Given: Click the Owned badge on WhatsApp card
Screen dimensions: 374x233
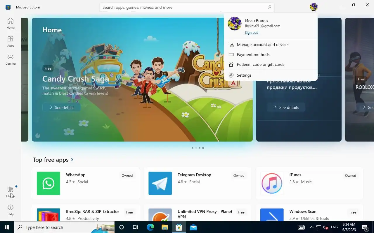Looking at the screenshot, I should 127,176.
